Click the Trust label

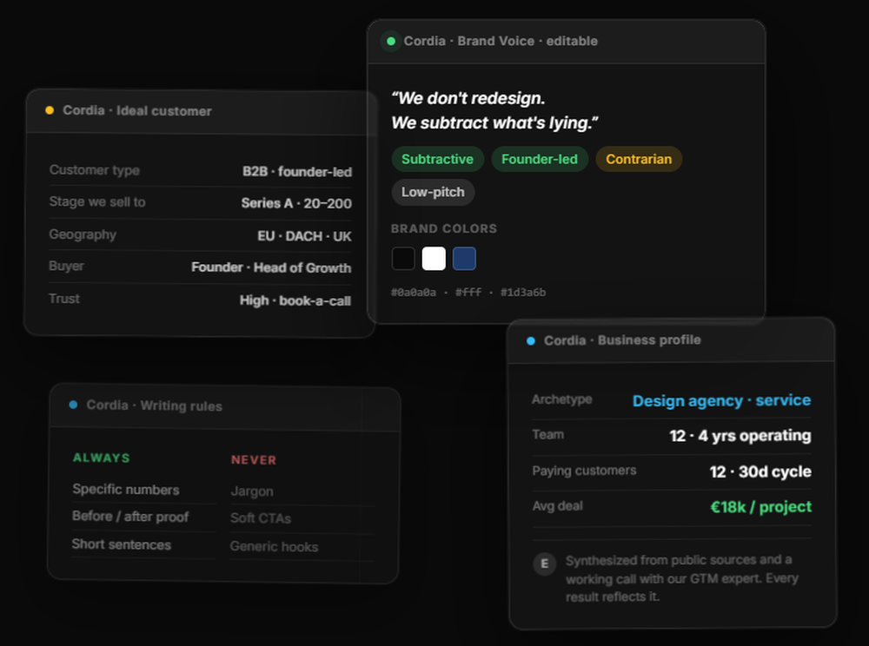[x=63, y=299]
